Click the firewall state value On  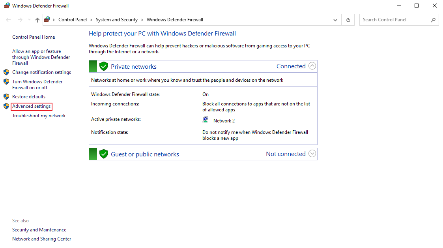pos(206,94)
